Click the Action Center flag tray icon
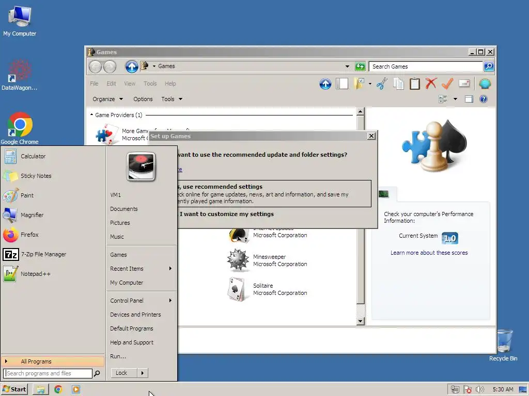This screenshot has height=396, width=529. pos(467,390)
